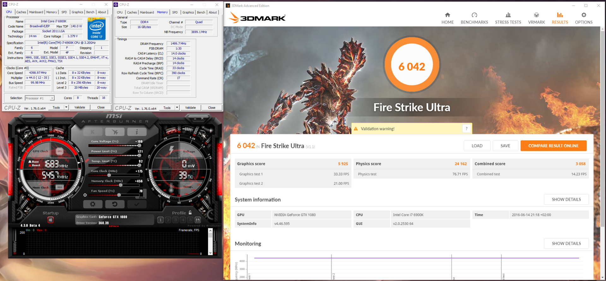Open the 3DMark HOME page
Image resolution: width=606 pixels, height=281 pixels.
point(448,18)
